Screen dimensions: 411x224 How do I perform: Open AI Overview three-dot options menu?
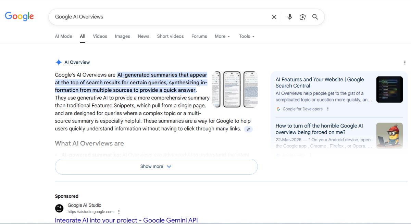coord(405,63)
